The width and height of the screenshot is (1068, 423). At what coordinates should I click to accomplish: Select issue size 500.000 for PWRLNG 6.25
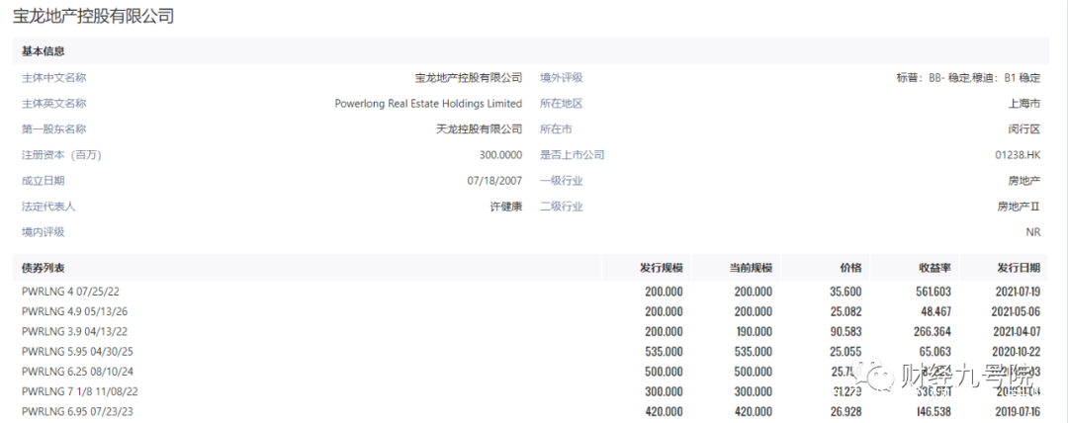(x=664, y=372)
